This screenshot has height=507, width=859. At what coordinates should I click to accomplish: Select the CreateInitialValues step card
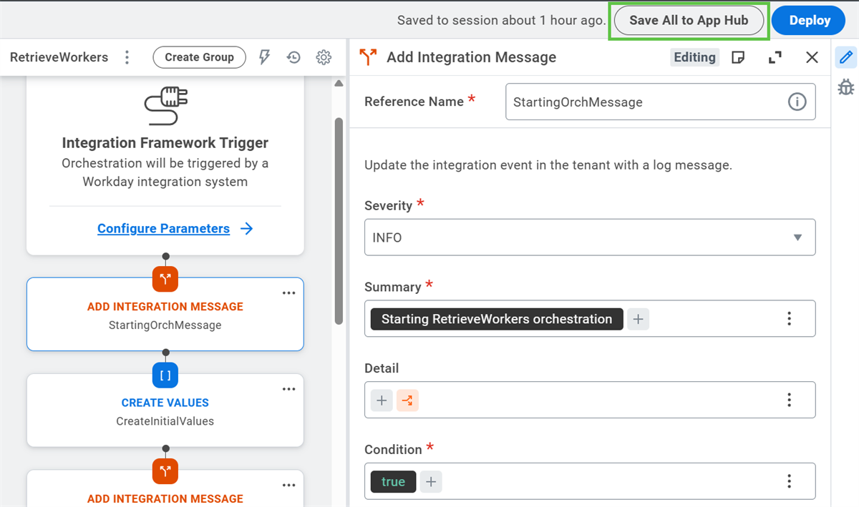(165, 410)
